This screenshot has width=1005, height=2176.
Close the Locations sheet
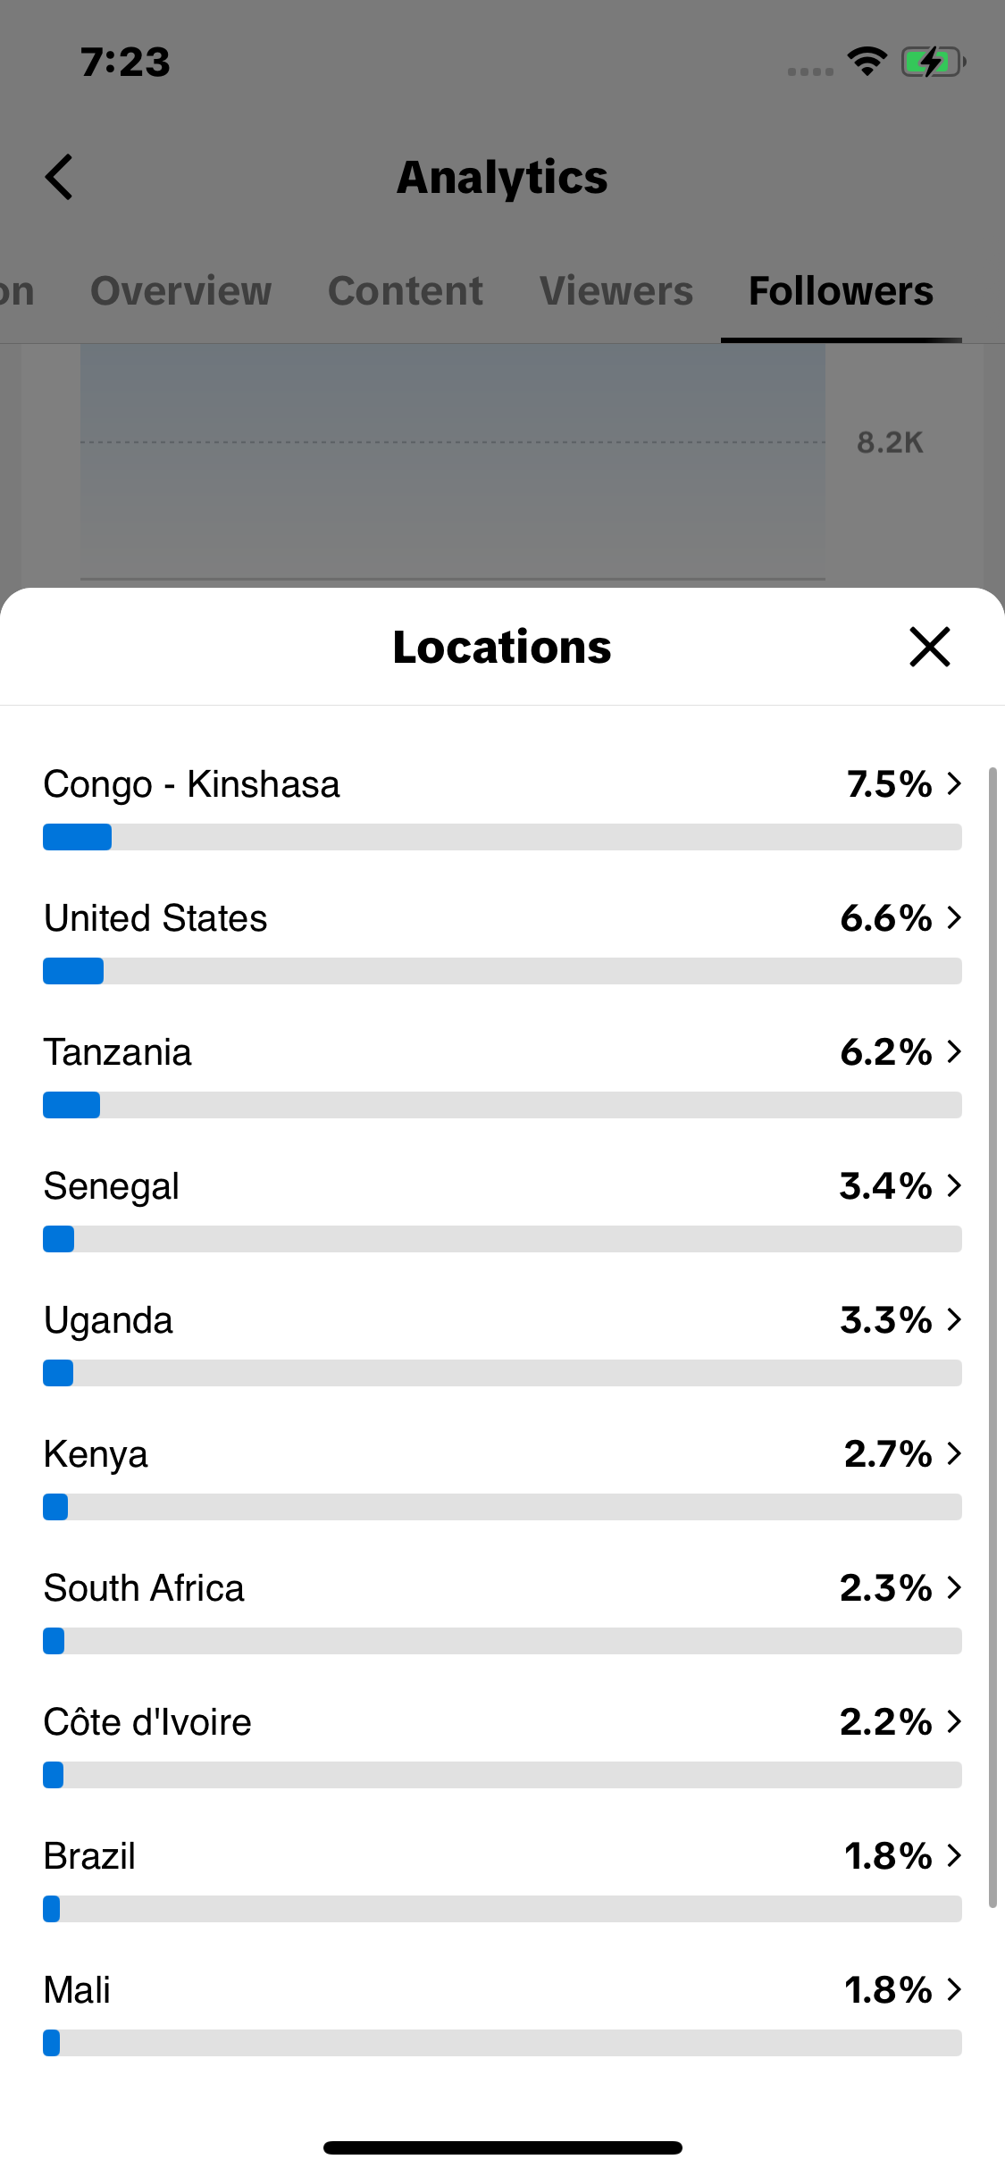(929, 647)
